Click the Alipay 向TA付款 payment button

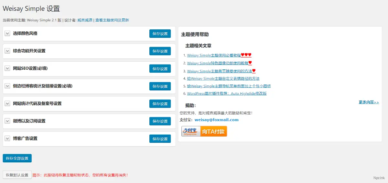[204, 131]
